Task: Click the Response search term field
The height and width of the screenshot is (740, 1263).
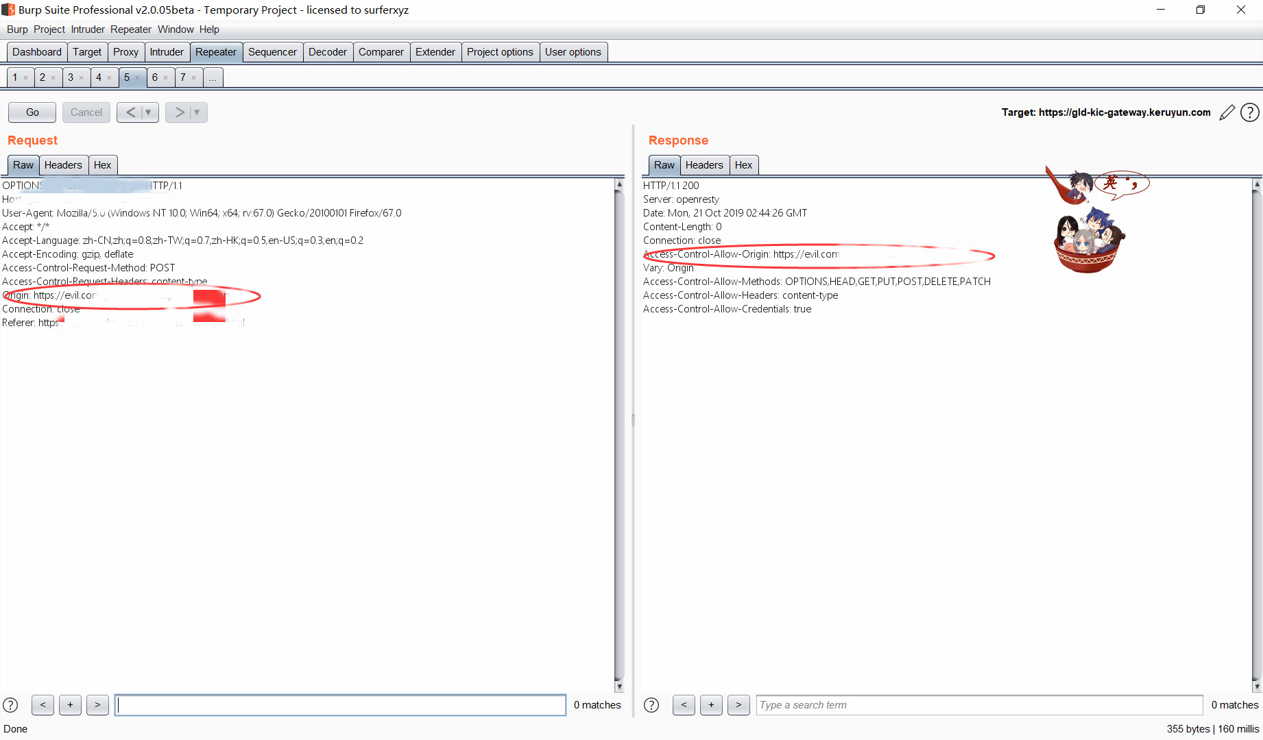Action: [x=979, y=705]
